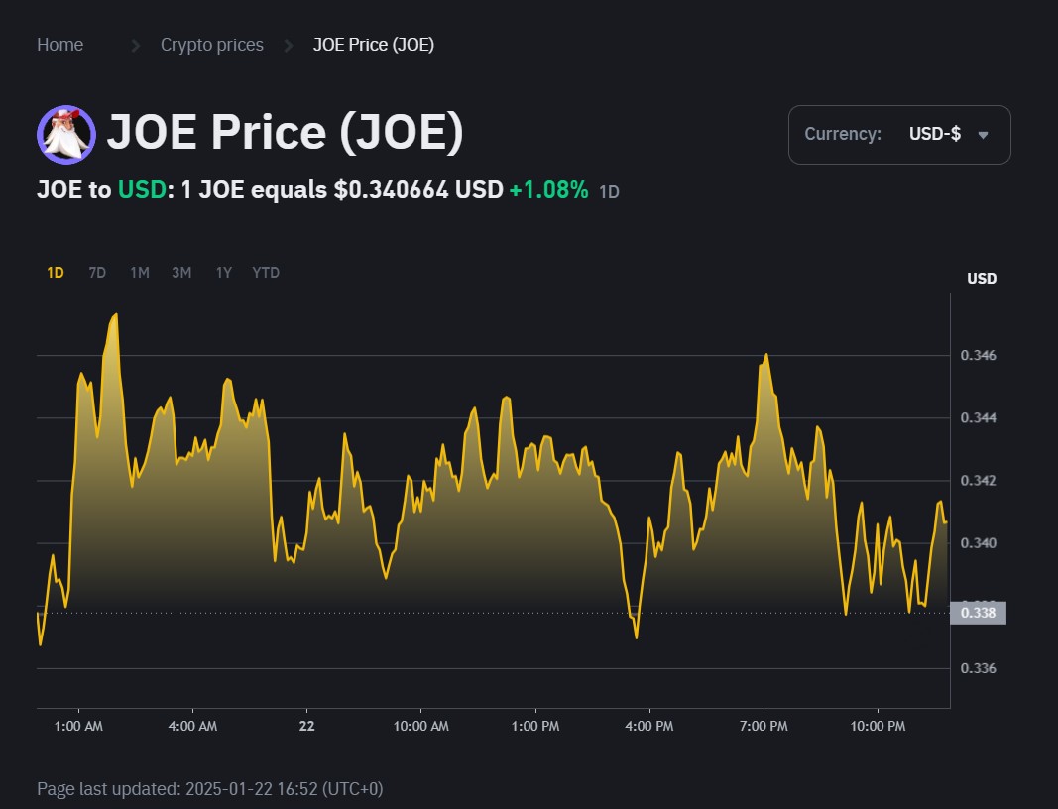Go to Home breadcrumb link

tap(60, 45)
